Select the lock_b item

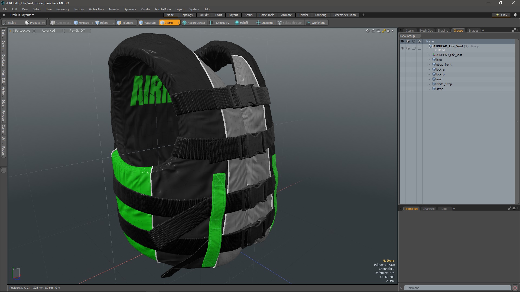440,74
